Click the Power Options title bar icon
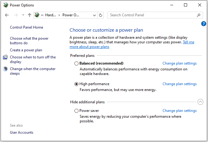The image size is (208, 142). click(6, 5)
